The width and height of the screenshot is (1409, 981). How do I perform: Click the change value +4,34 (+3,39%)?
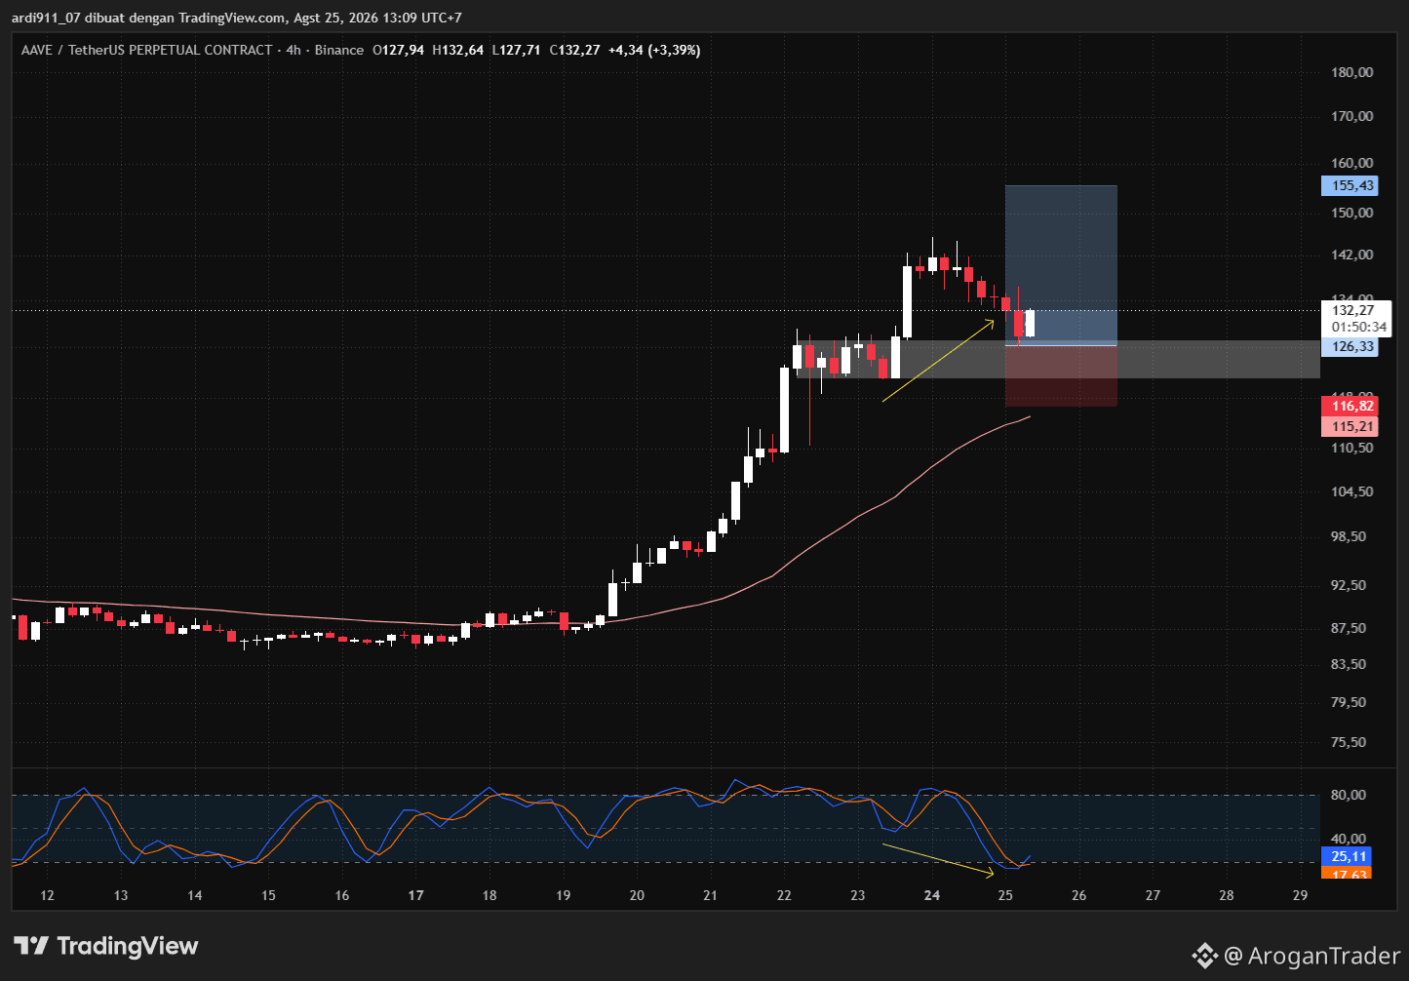point(654,50)
